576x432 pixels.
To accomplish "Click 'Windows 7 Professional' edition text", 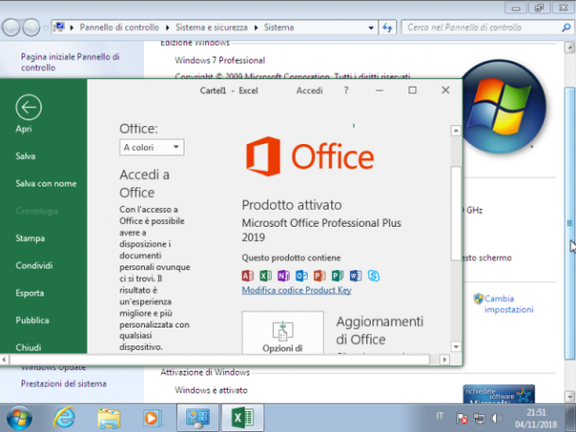I will click(x=219, y=60).
